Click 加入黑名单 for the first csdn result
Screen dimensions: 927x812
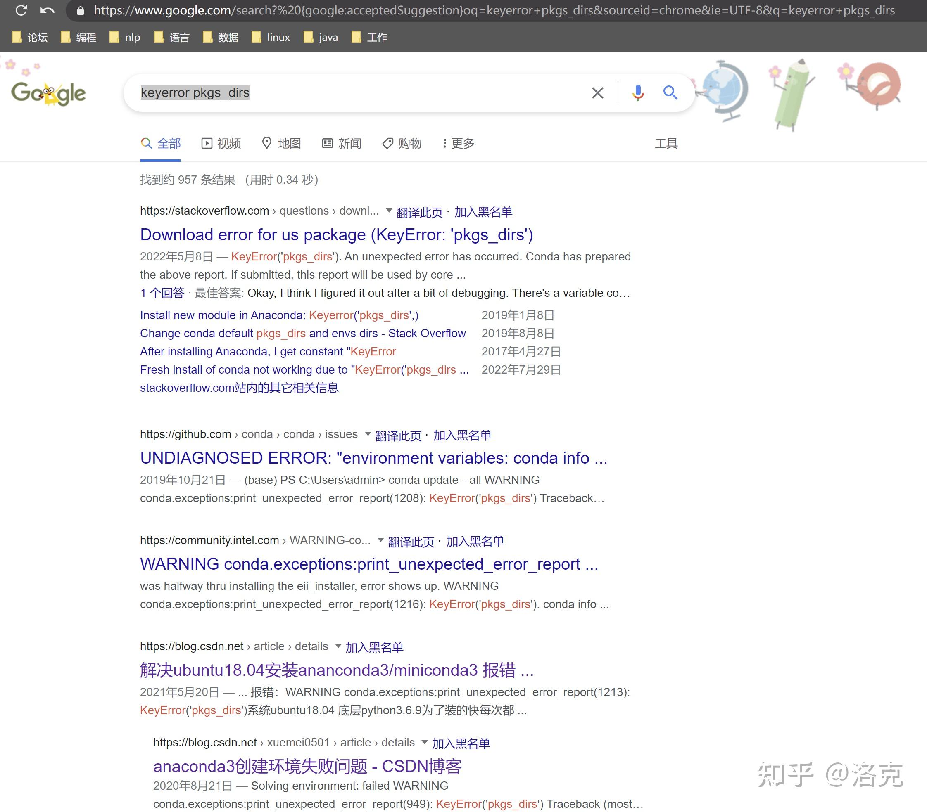(x=374, y=648)
